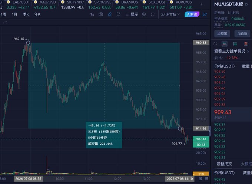The width and height of the screenshot is (252, 184).
Task: Click the LAB/USDT coin icon
Action: (8, 2)
